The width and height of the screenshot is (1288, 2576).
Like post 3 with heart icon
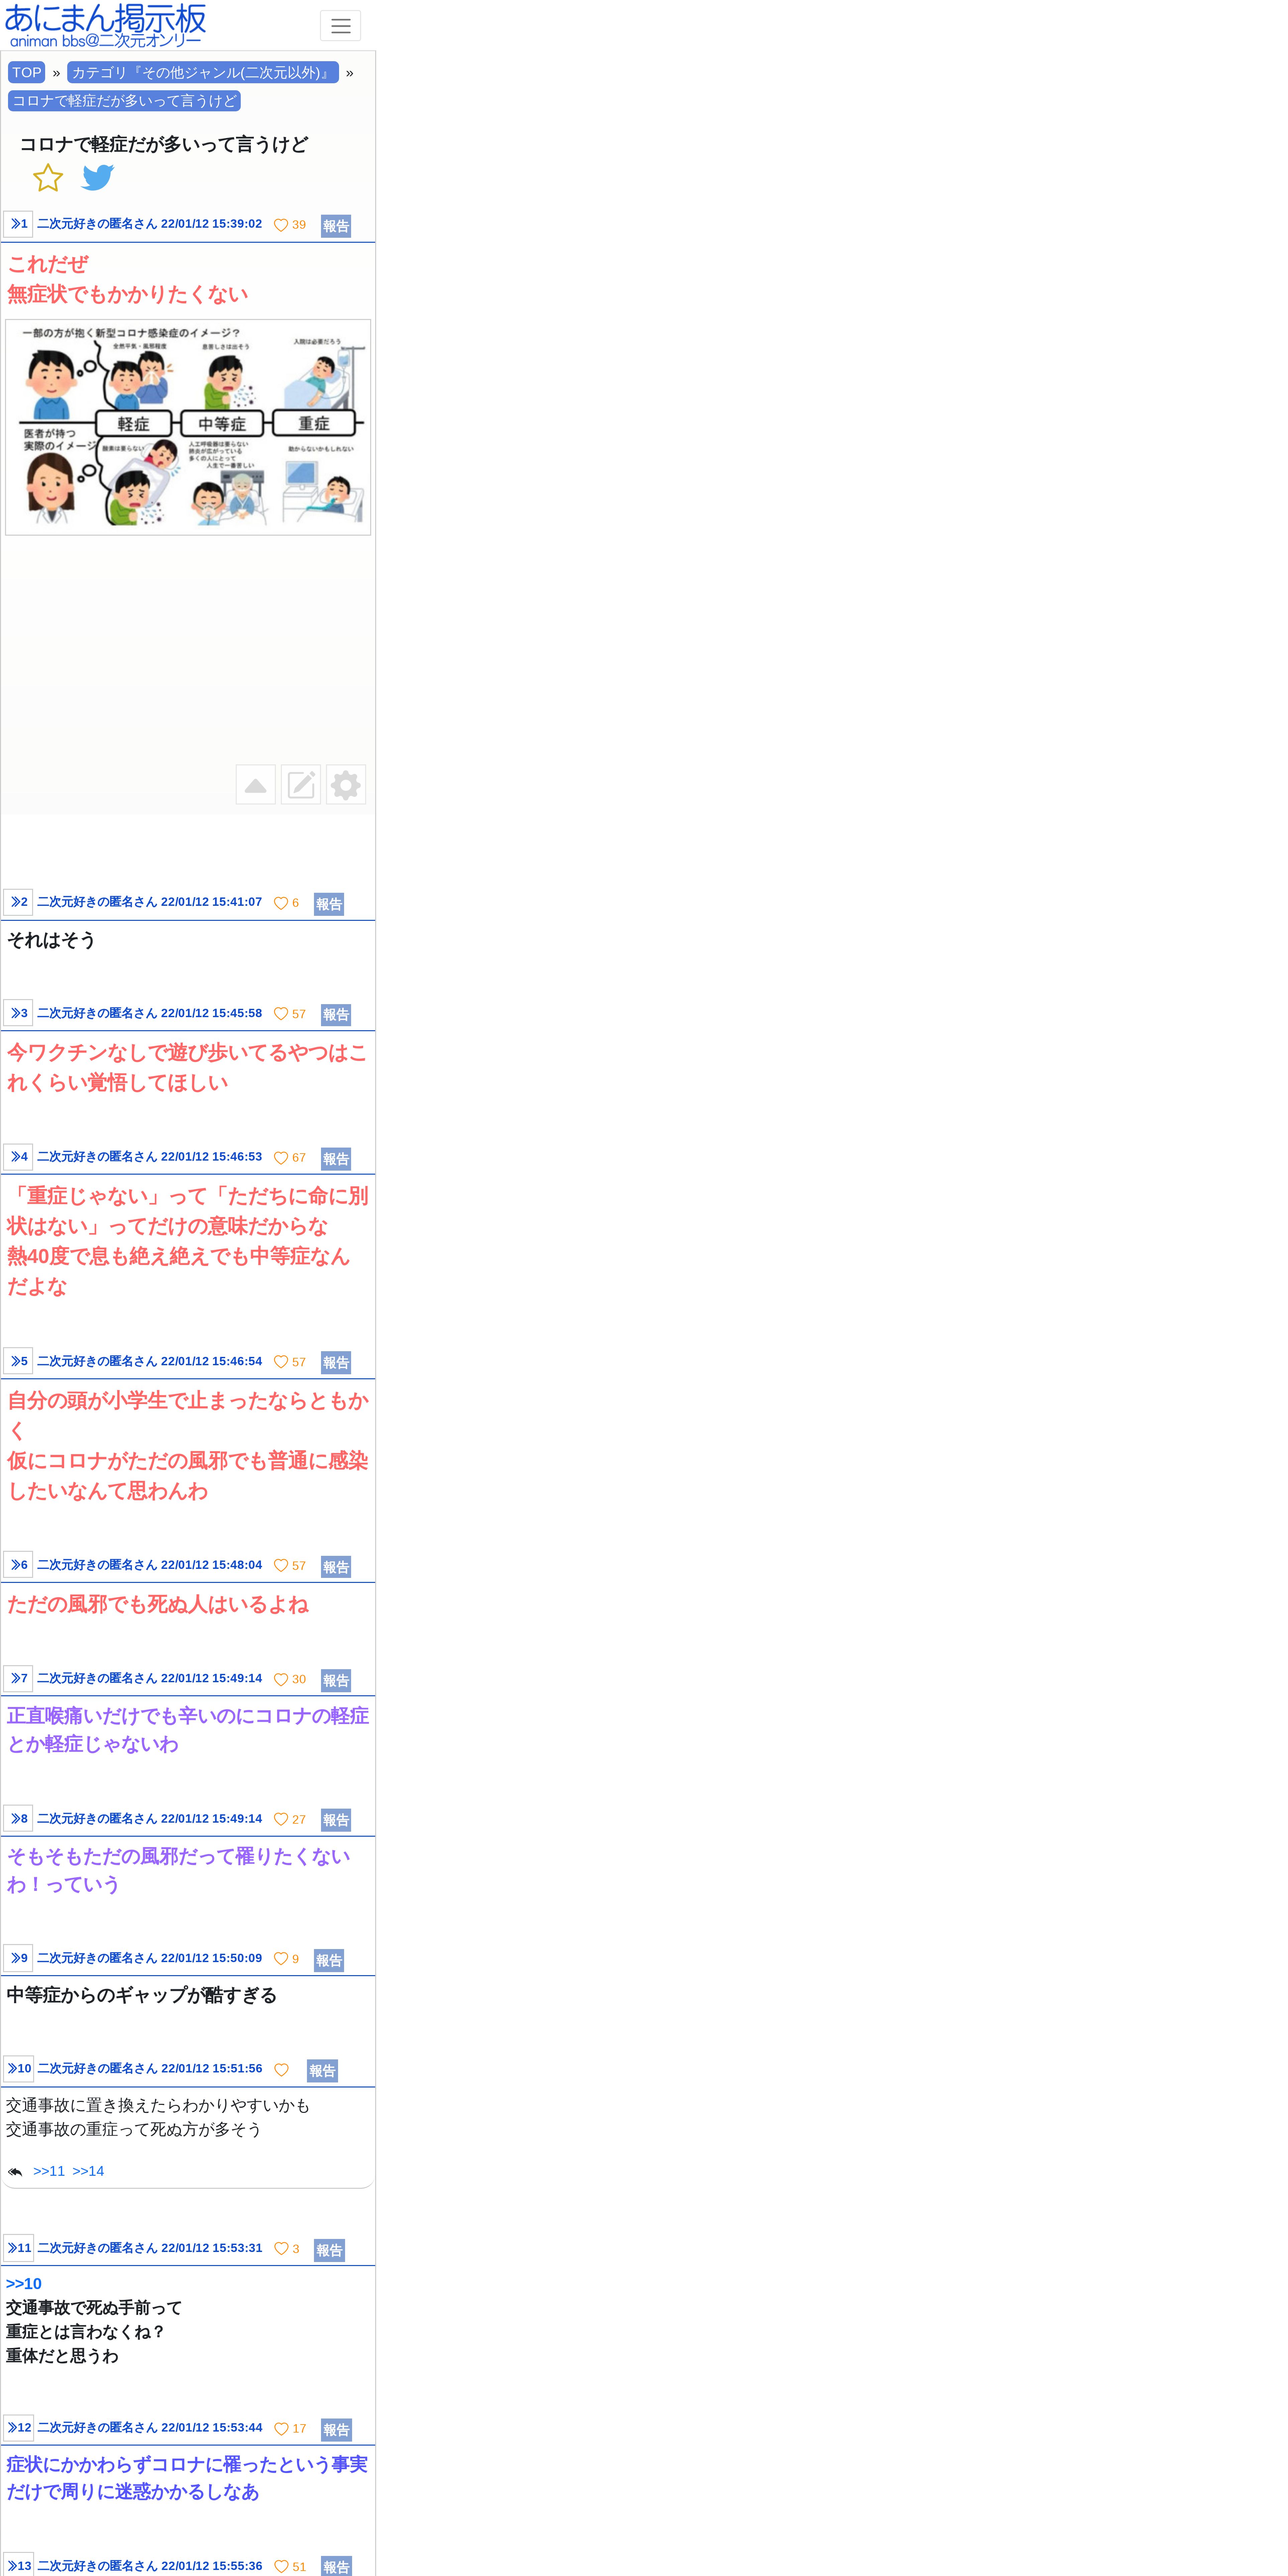click(x=281, y=1014)
